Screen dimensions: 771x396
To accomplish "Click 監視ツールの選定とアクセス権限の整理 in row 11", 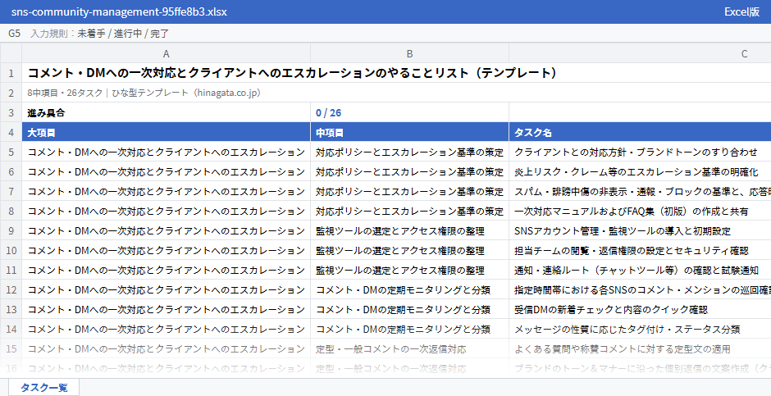I will tap(409, 270).
